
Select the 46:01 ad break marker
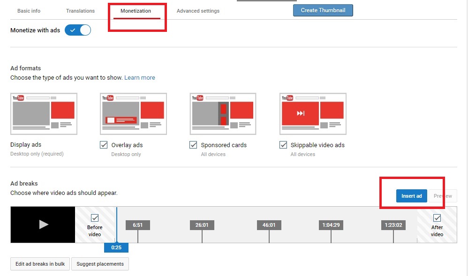coord(269,225)
